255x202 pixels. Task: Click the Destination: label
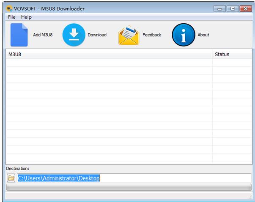(x=18, y=169)
